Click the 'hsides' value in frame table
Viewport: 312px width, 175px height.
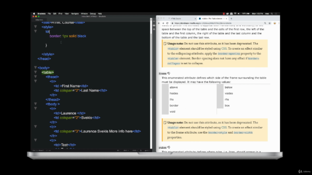tap(174, 93)
